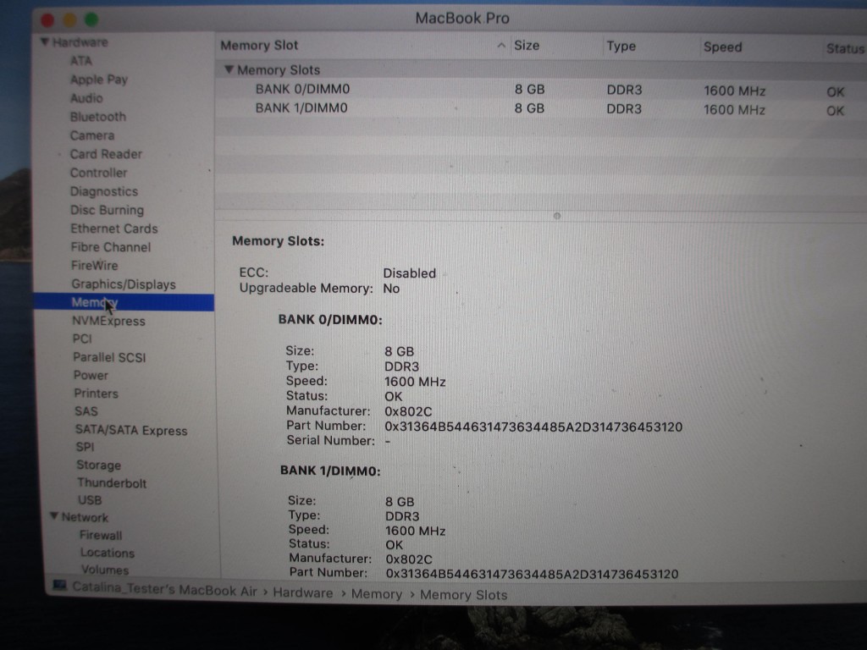Sort by the Status column header
Image resolution: width=867 pixels, height=650 pixels.
844,48
